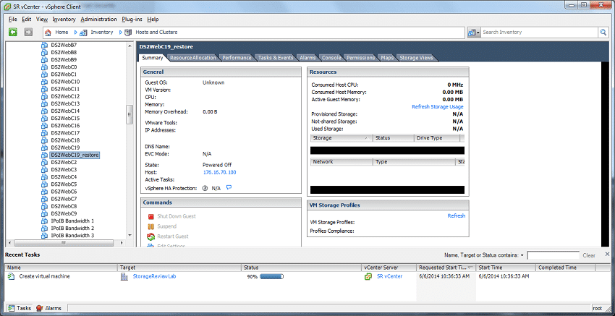Click the Create virtual machine progress bar
615x316 pixels.
pyautogui.click(x=271, y=276)
